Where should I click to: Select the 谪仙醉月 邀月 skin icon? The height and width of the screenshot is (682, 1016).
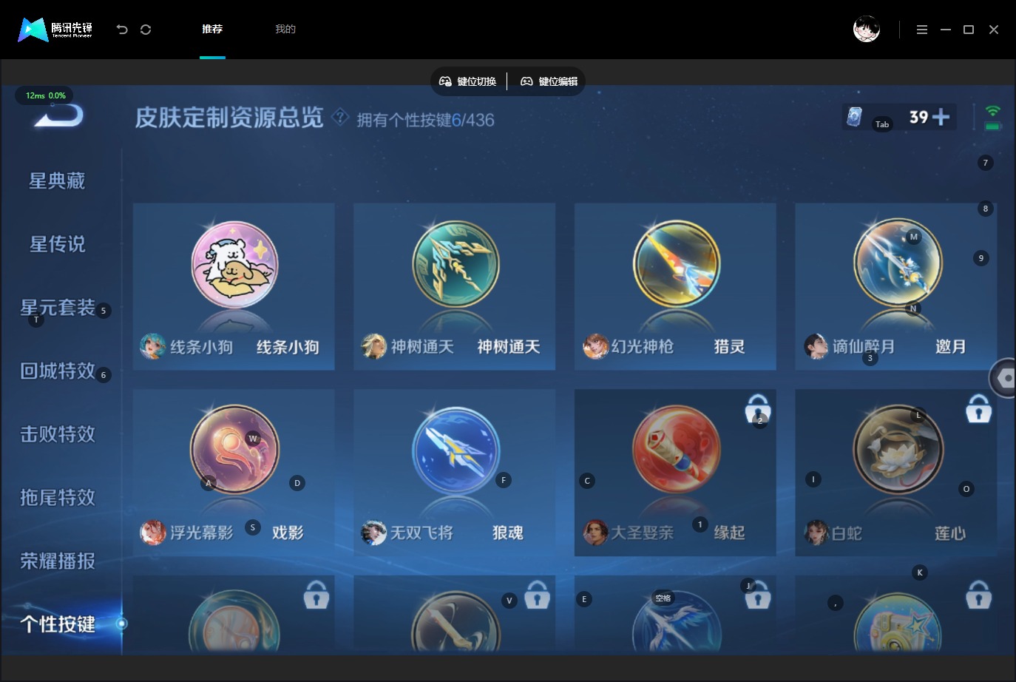pyautogui.click(x=898, y=263)
